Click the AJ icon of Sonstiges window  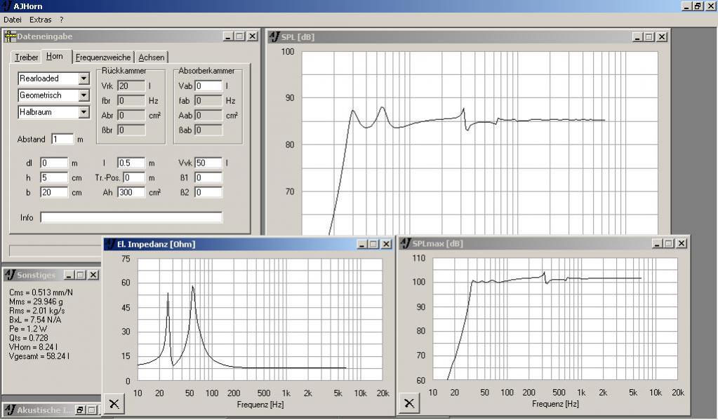[x=10, y=275]
